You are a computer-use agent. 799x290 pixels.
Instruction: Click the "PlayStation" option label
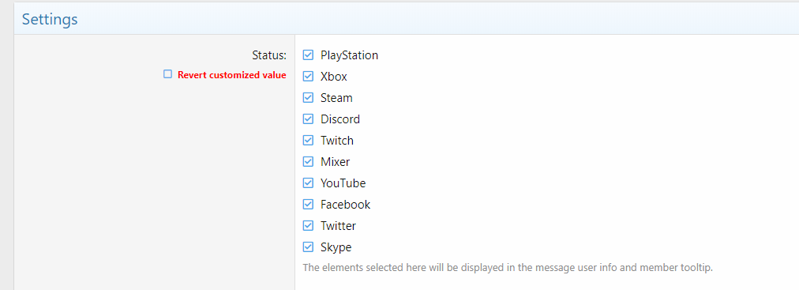tap(349, 55)
